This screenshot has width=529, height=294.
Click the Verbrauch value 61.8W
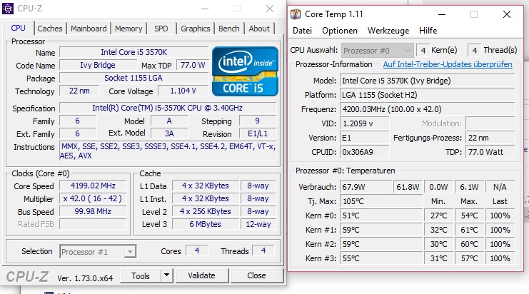[x=408, y=187]
